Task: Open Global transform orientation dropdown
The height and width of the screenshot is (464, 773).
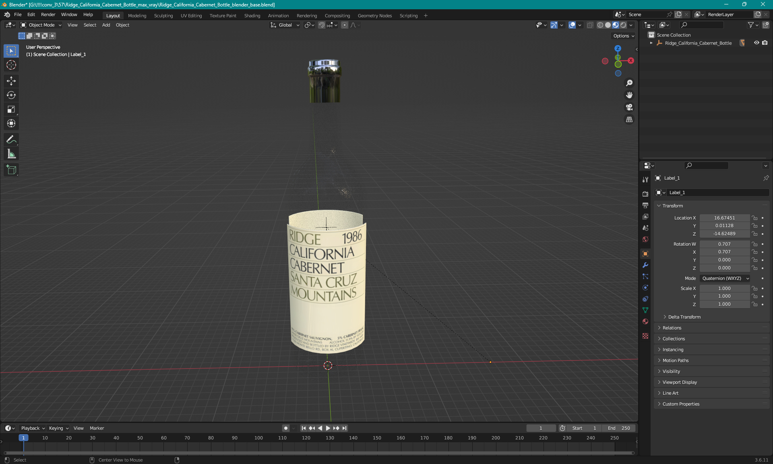Action: tap(285, 25)
